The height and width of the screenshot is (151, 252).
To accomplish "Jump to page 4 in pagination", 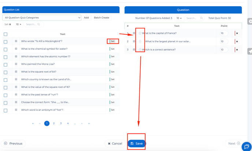I will 68,124.
